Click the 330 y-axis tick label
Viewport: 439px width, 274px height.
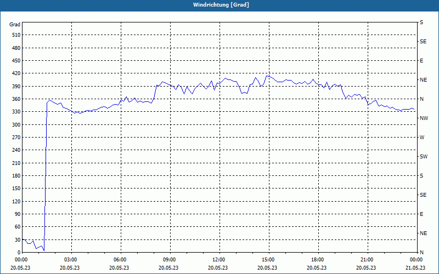coord(16,112)
